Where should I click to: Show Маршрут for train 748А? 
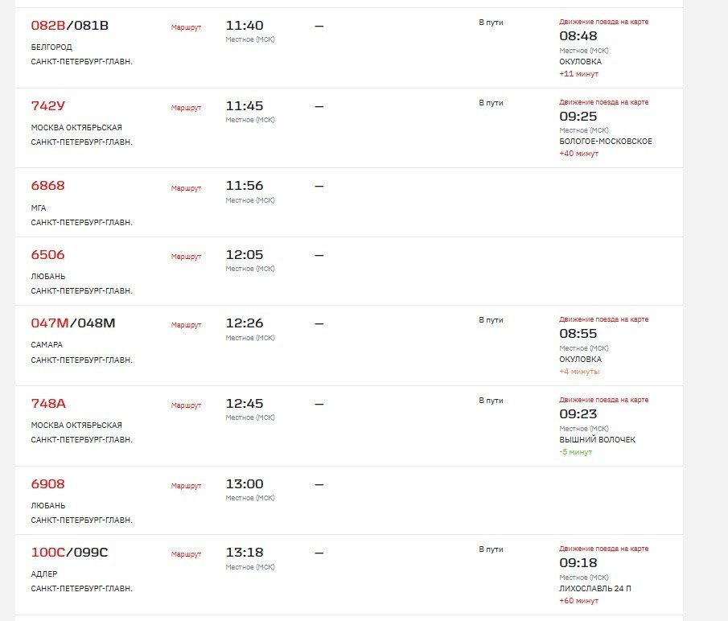[186, 405]
